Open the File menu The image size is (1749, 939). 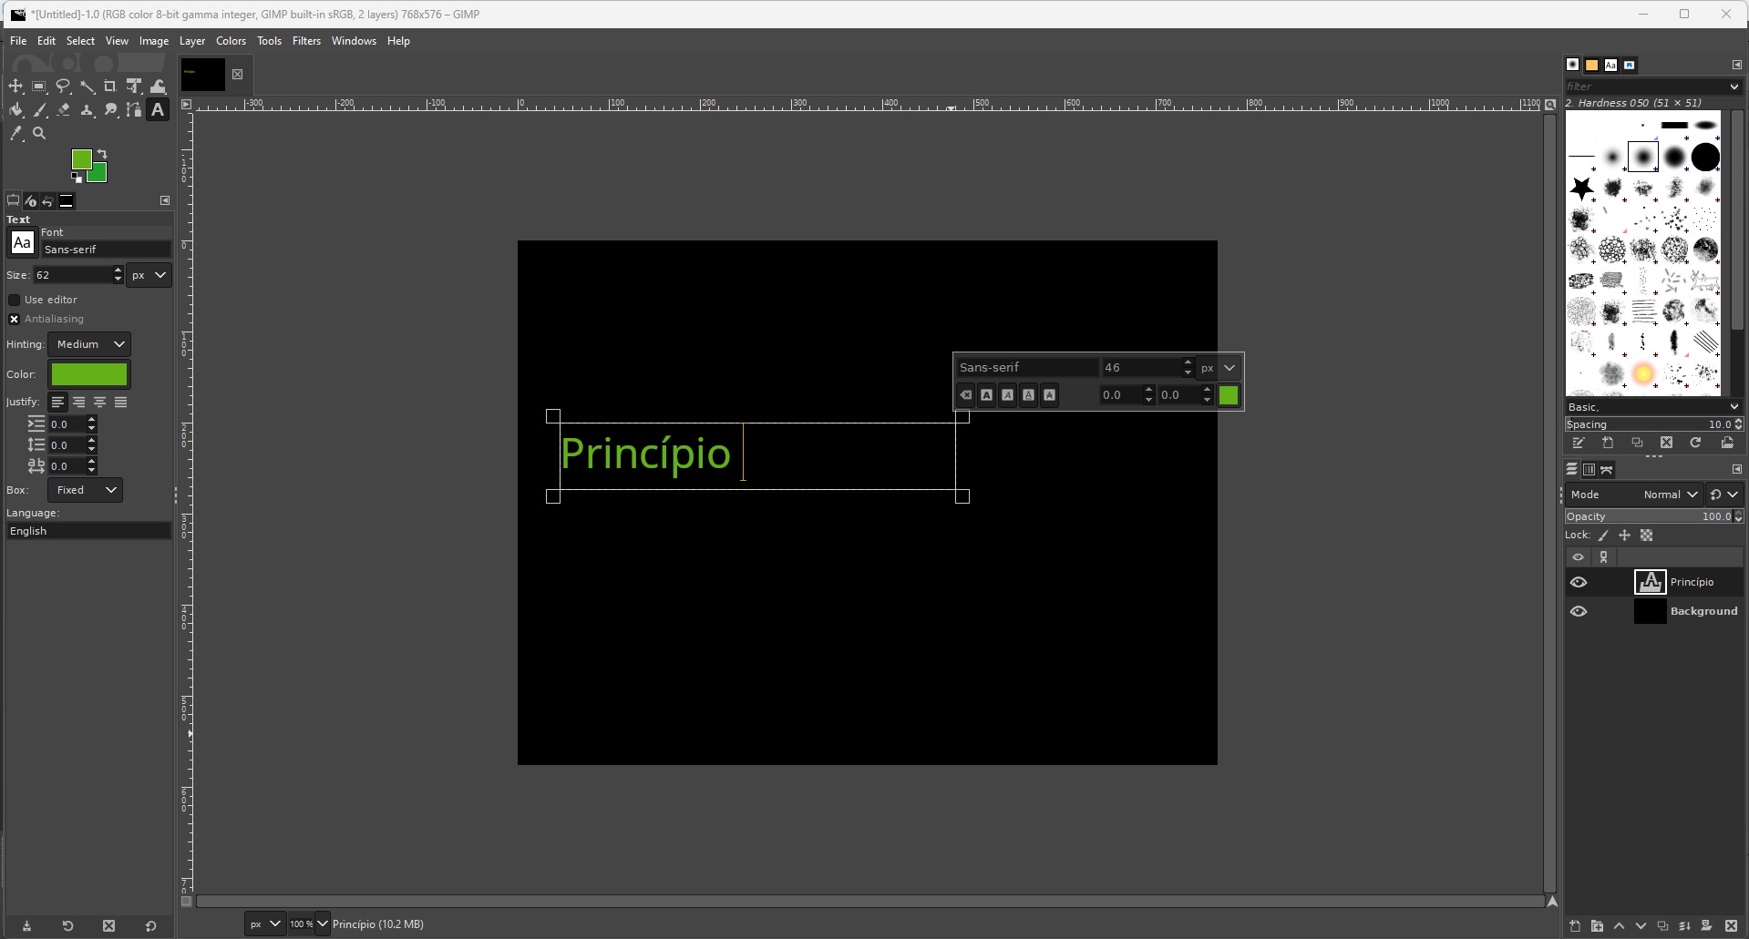tap(18, 41)
